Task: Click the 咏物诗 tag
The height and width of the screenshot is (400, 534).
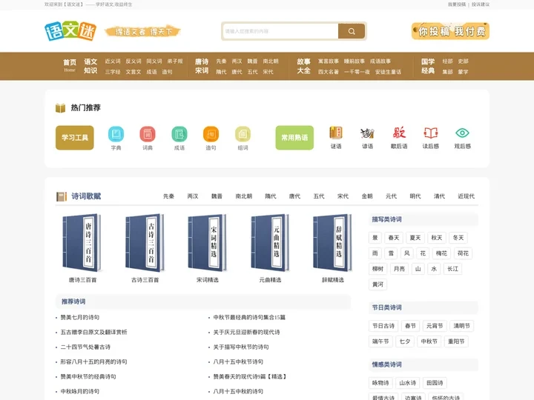Action: point(380,383)
